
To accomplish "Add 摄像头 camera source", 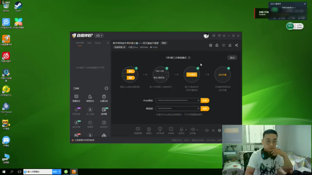I will pos(149,131).
